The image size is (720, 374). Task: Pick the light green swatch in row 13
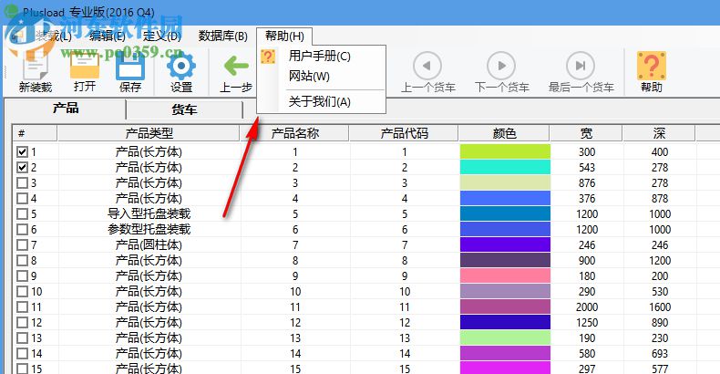[x=505, y=338]
